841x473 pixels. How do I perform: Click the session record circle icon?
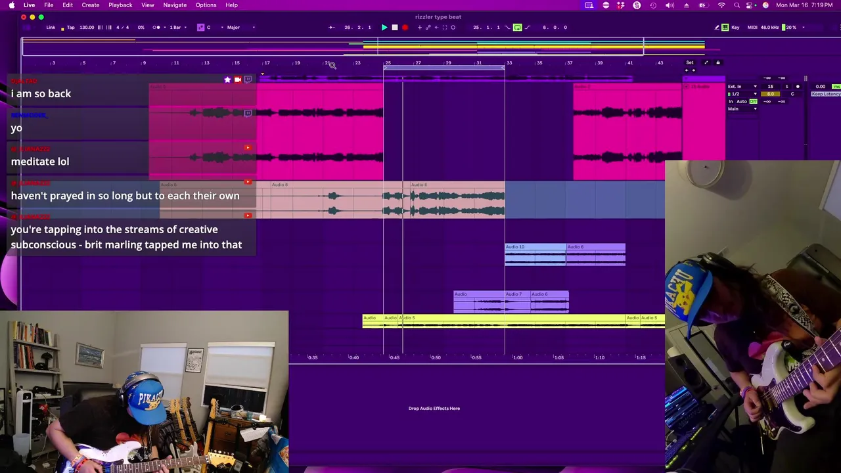(453, 27)
